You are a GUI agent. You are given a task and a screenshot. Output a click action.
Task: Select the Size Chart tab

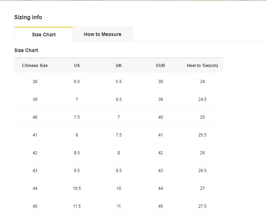coord(44,35)
